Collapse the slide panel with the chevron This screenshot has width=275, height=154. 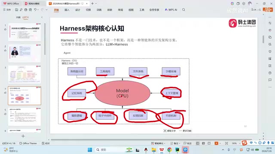coord(42,17)
